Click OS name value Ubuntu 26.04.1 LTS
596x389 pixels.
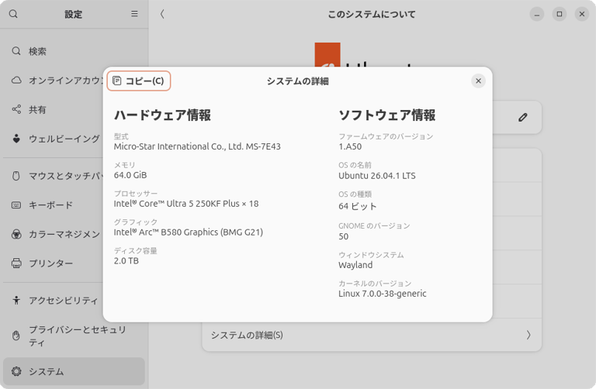point(377,176)
